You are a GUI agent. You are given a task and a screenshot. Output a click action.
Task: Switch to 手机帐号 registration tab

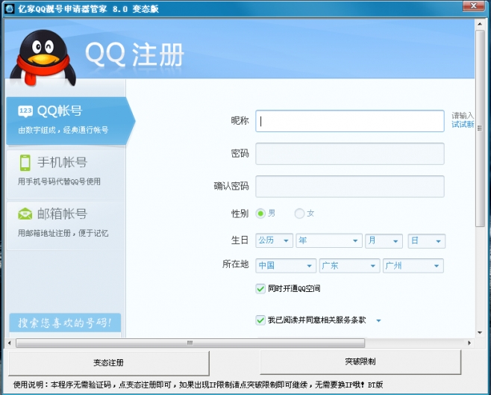(x=66, y=173)
